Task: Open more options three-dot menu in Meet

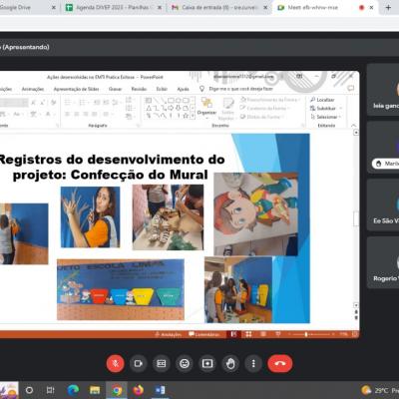Action: (253, 363)
